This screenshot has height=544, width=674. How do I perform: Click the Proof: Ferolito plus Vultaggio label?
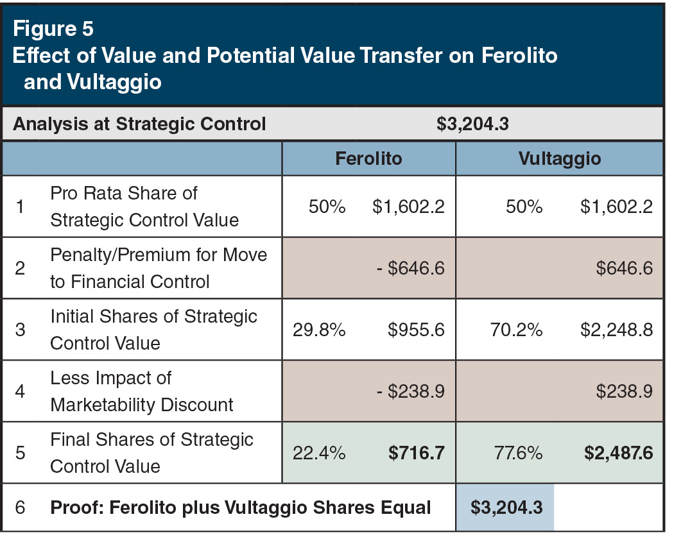tap(241, 507)
